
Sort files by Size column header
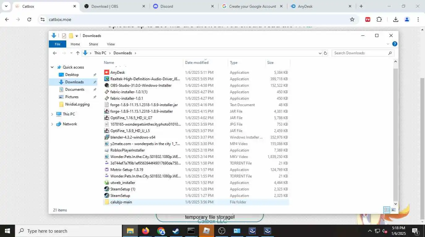click(277, 63)
